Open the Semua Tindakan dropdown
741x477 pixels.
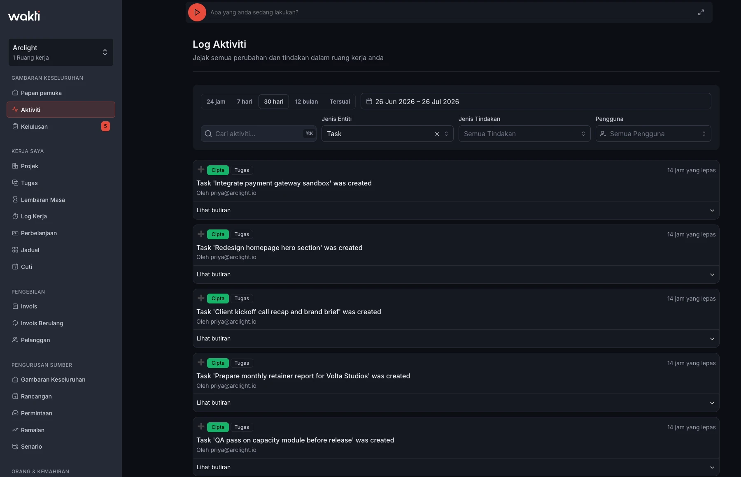[x=524, y=134]
